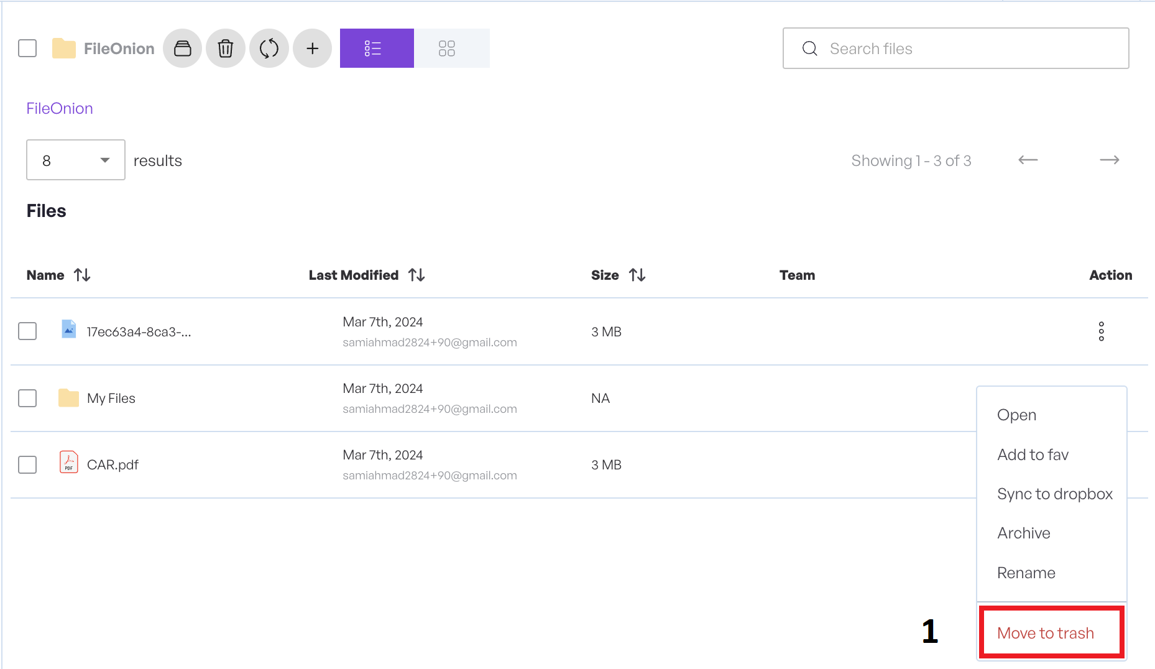1155x669 pixels.
Task: Click the plus add-file icon
Action: pyautogui.click(x=312, y=48)
